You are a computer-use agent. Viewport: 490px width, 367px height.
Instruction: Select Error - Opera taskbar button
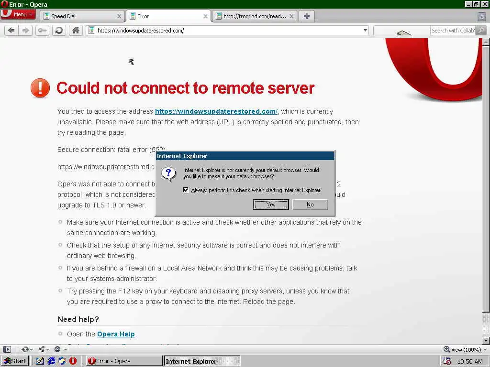(124, 361)
